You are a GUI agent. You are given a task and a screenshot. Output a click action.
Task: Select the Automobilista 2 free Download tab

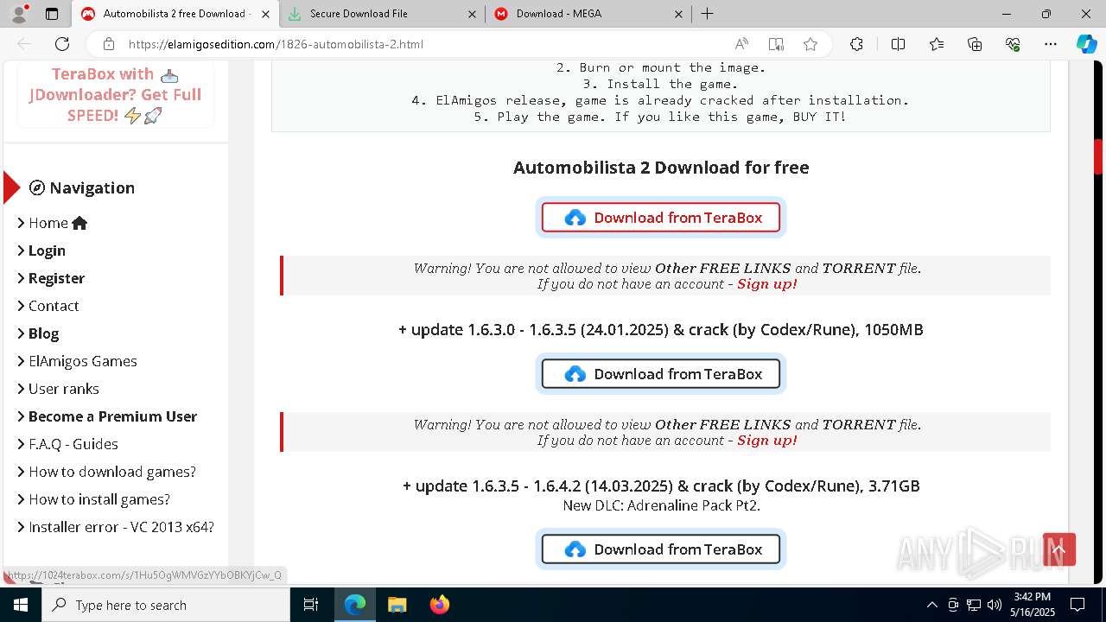tap(175, 14)
